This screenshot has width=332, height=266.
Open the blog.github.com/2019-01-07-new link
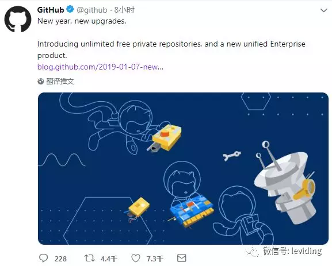click(x=100, y=67)
